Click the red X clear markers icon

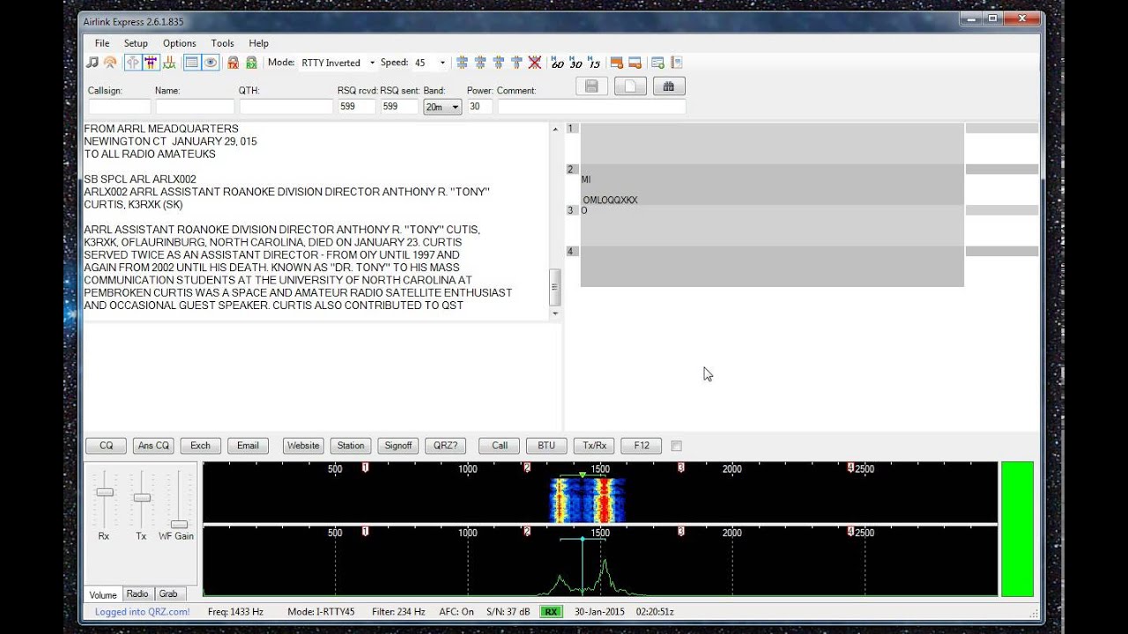click(535, 63)
